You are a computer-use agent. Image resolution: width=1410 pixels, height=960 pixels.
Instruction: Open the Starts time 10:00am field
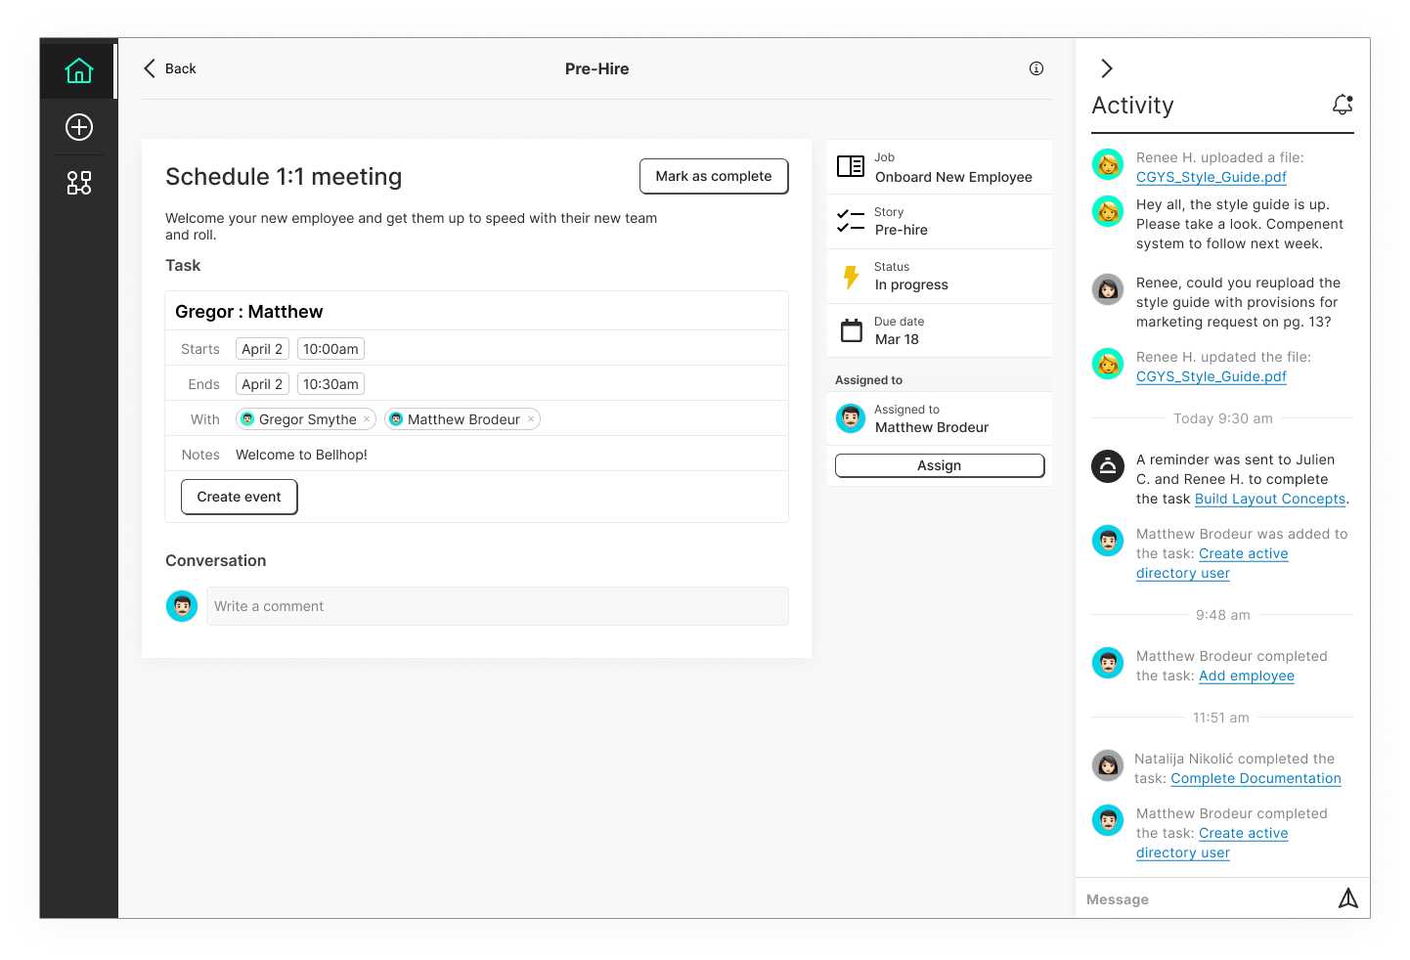(330, 349)
